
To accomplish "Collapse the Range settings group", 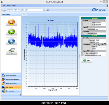I will pyautogui.click(x=82, y=21).
